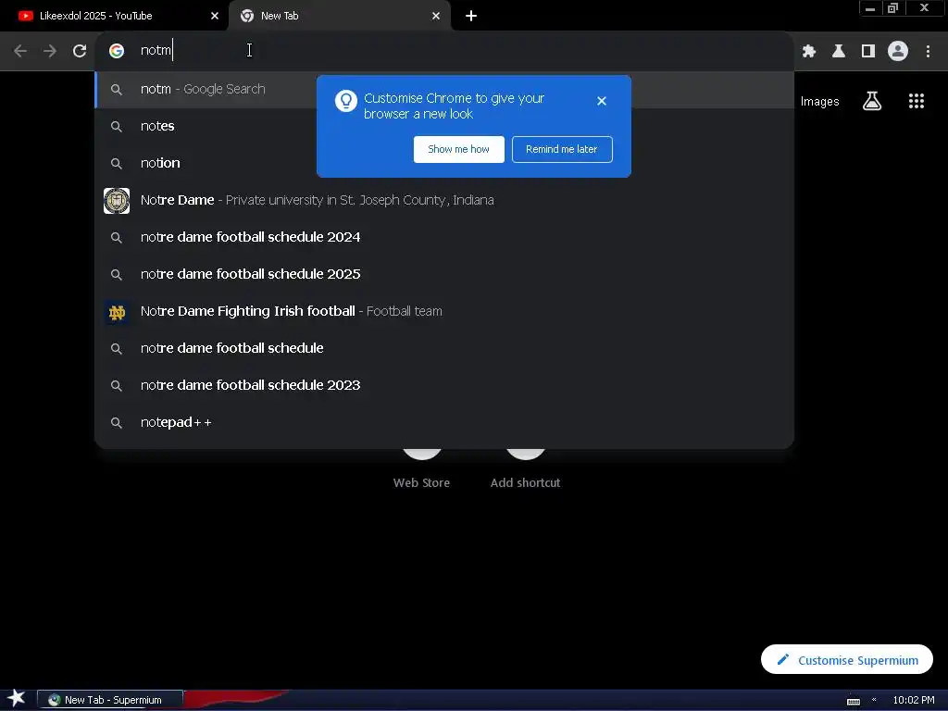Viewport: 948px width, 711px height.
Task: Click the browser back arrow
Action: click(x=20, y=51)
